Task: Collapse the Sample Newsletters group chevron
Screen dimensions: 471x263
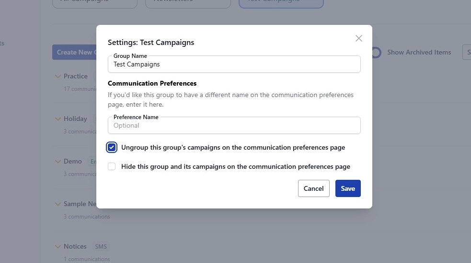Action: point(58,204)
